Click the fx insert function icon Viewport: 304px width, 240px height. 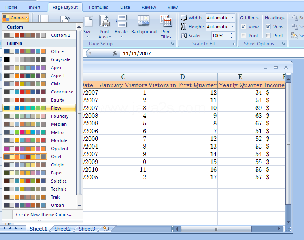(115, 53)
